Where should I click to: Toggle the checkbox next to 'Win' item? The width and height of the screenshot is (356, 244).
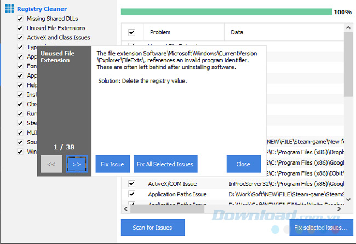click(x=20, y=152)
